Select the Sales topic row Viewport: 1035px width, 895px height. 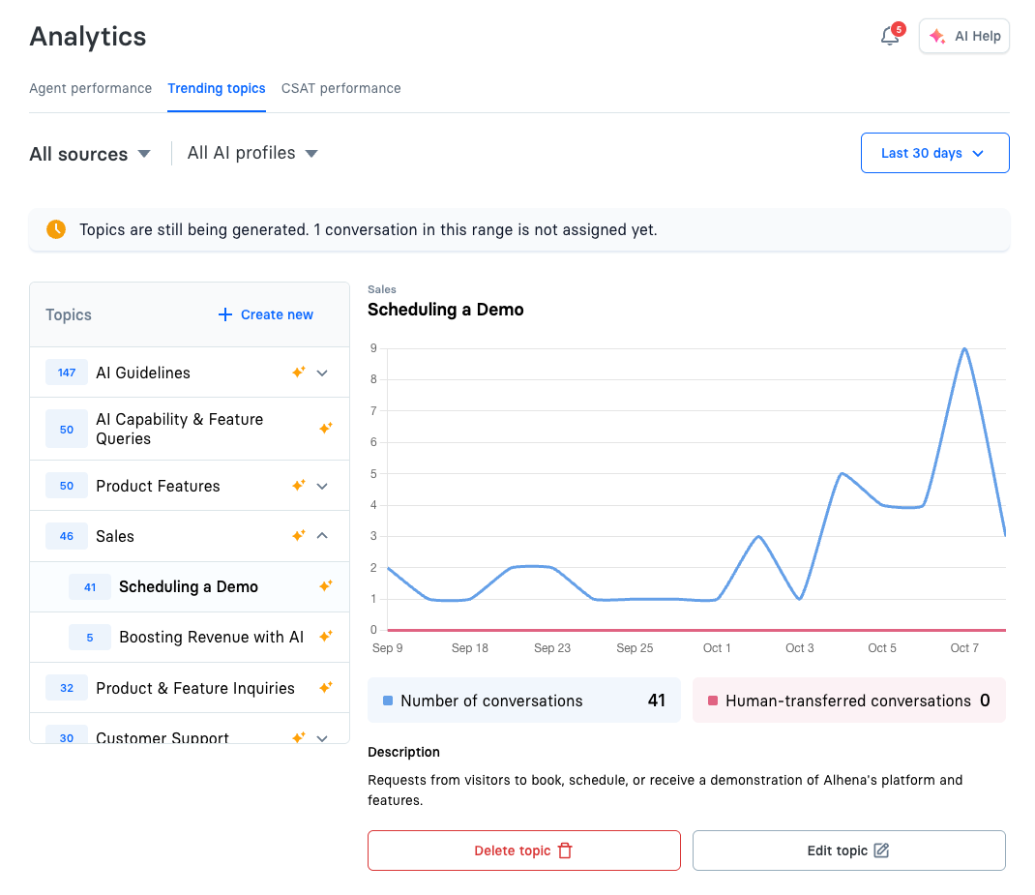(190, 536)
